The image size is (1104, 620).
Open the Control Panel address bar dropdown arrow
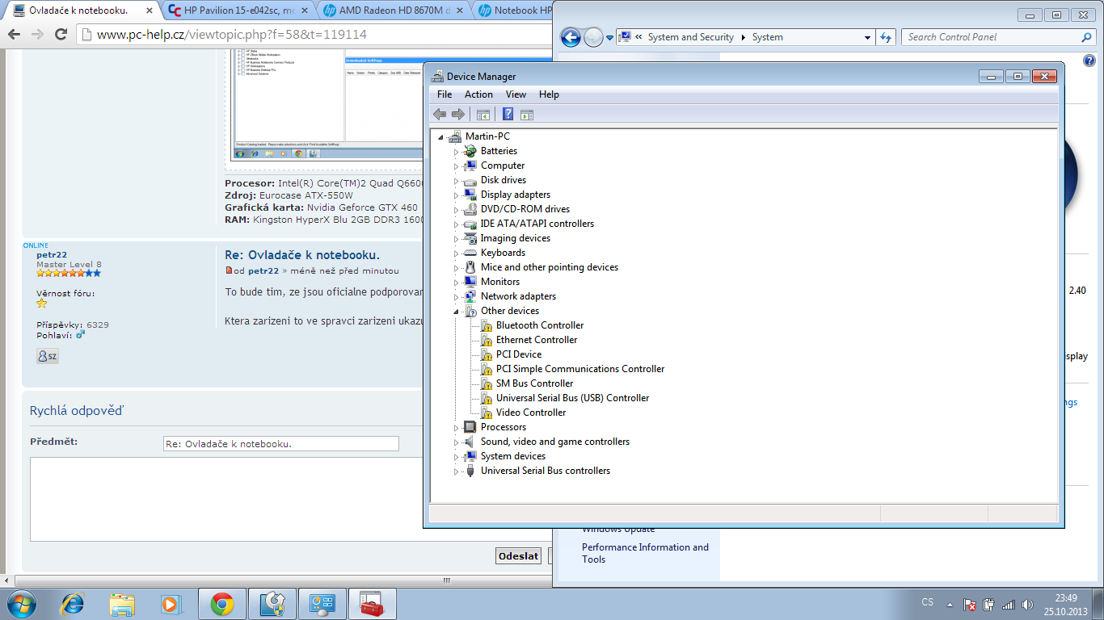pos(867,37)
